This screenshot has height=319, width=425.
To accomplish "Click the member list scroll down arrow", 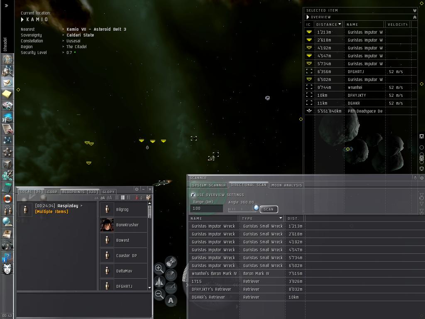I will click(x=149, y=287).
